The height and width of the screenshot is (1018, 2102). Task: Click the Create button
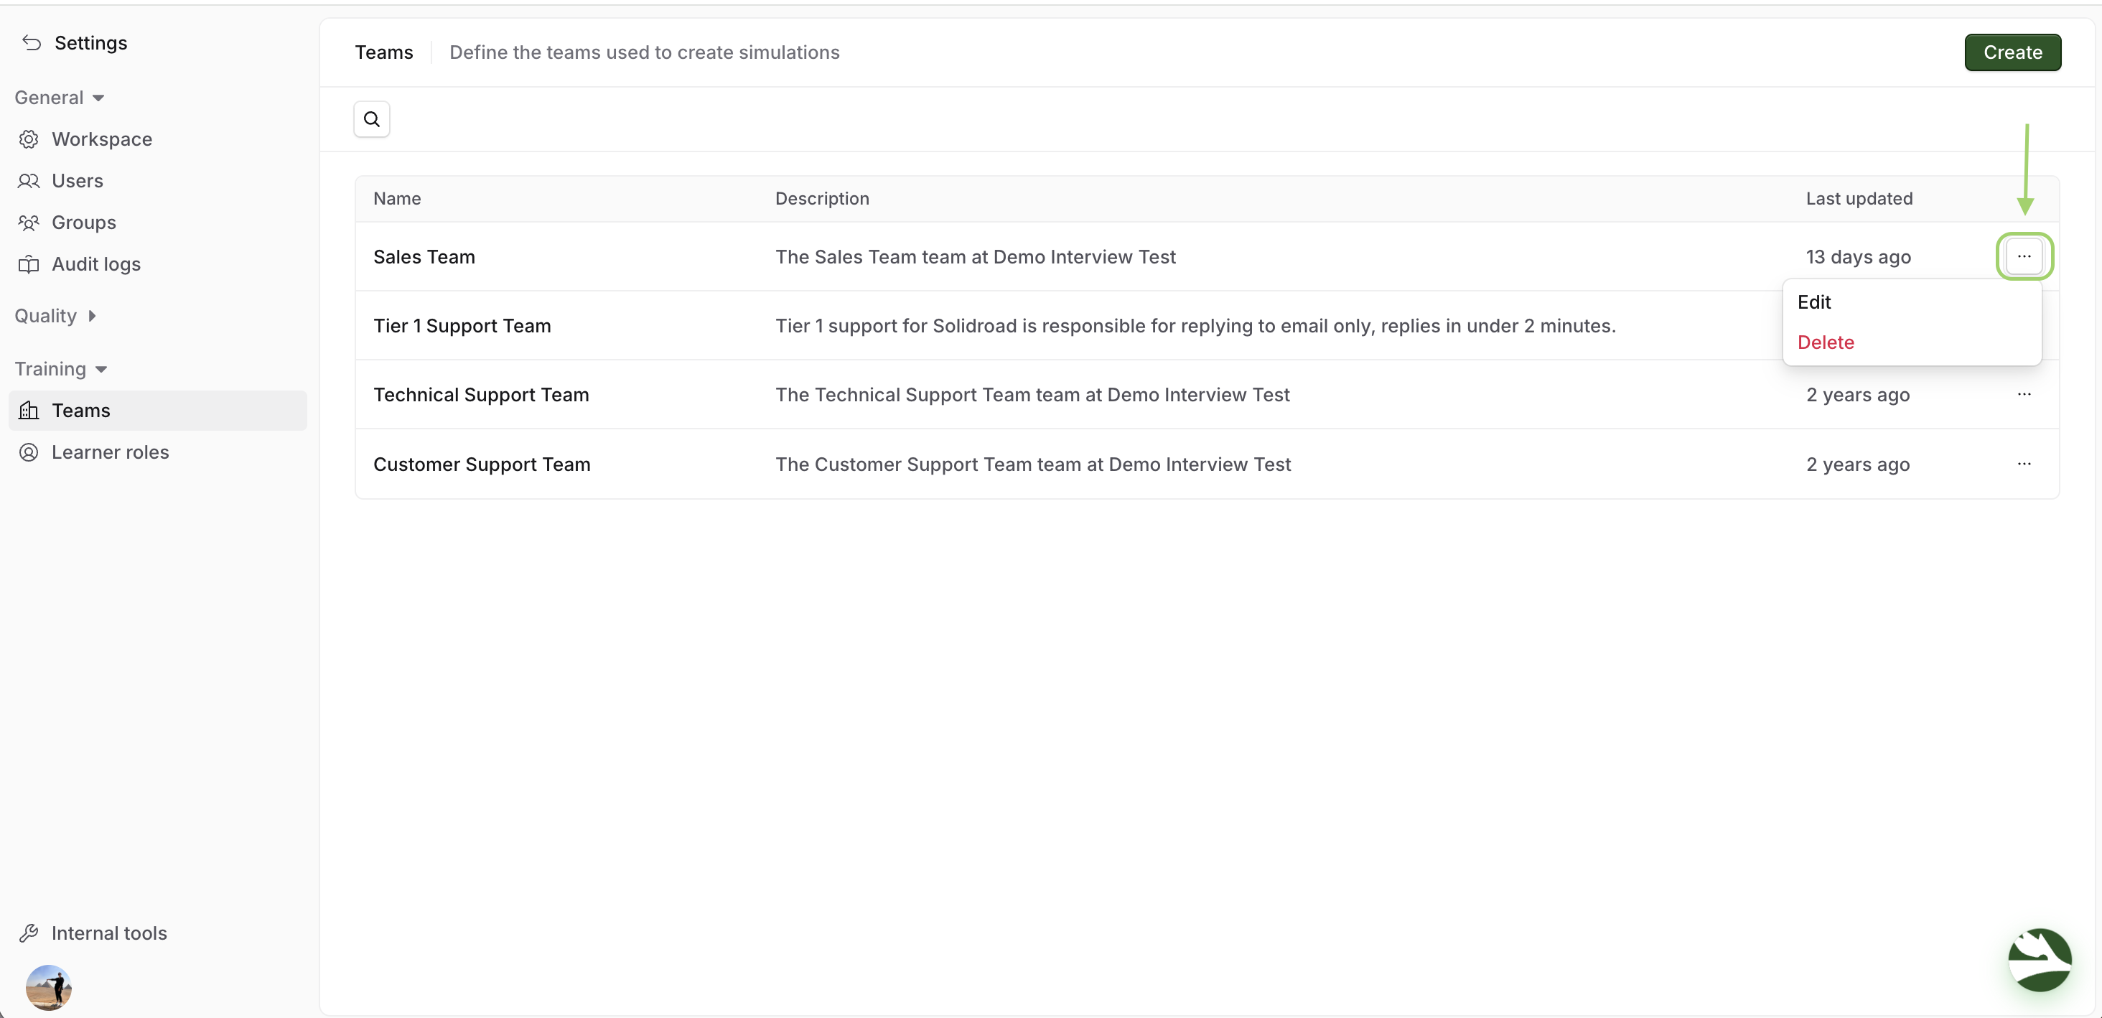2012,52
